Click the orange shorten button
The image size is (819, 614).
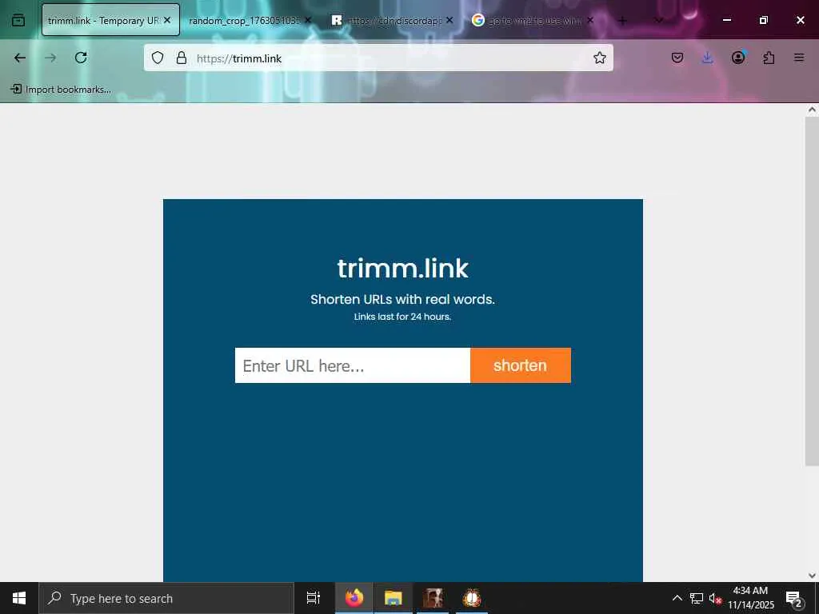pos(520,365)
